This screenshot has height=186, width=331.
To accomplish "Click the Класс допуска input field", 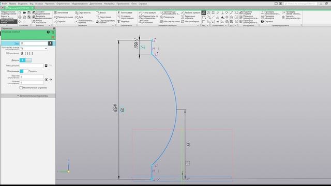I will (x=32, y=66).
